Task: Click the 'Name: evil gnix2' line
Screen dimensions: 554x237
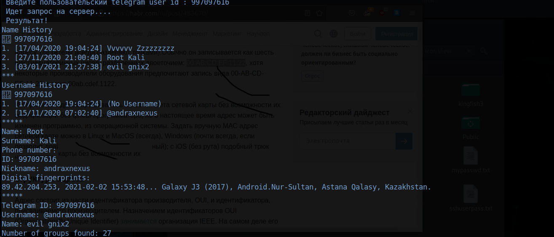Action: tap(35, 224)
